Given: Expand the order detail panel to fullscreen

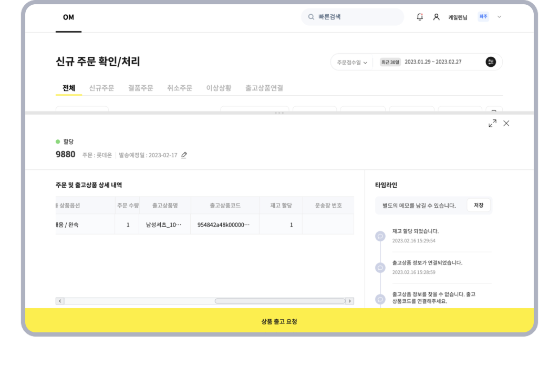Looking at the screenshot, I should (x=492, y=123).
